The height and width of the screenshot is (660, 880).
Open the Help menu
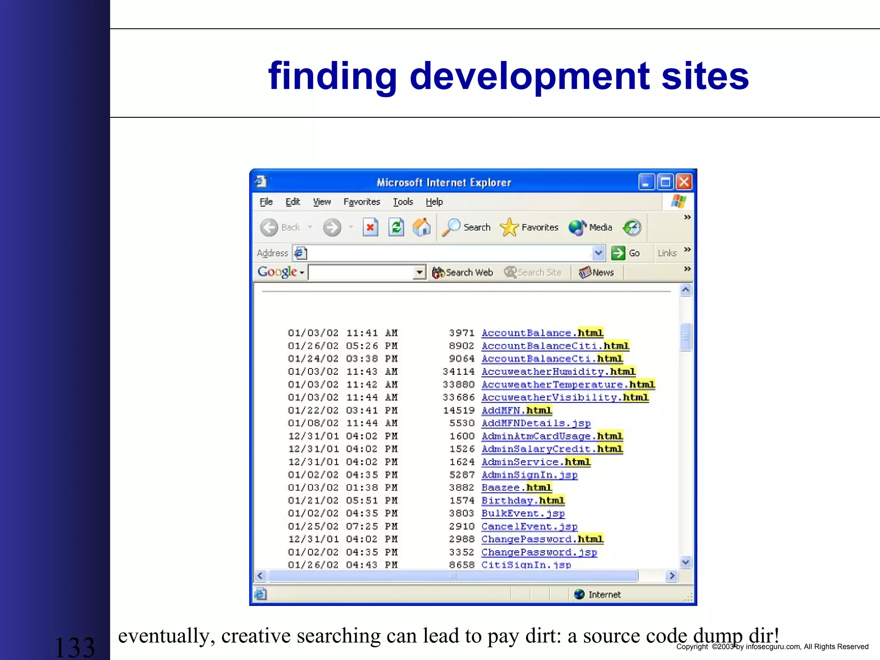(x=434, y=202)
